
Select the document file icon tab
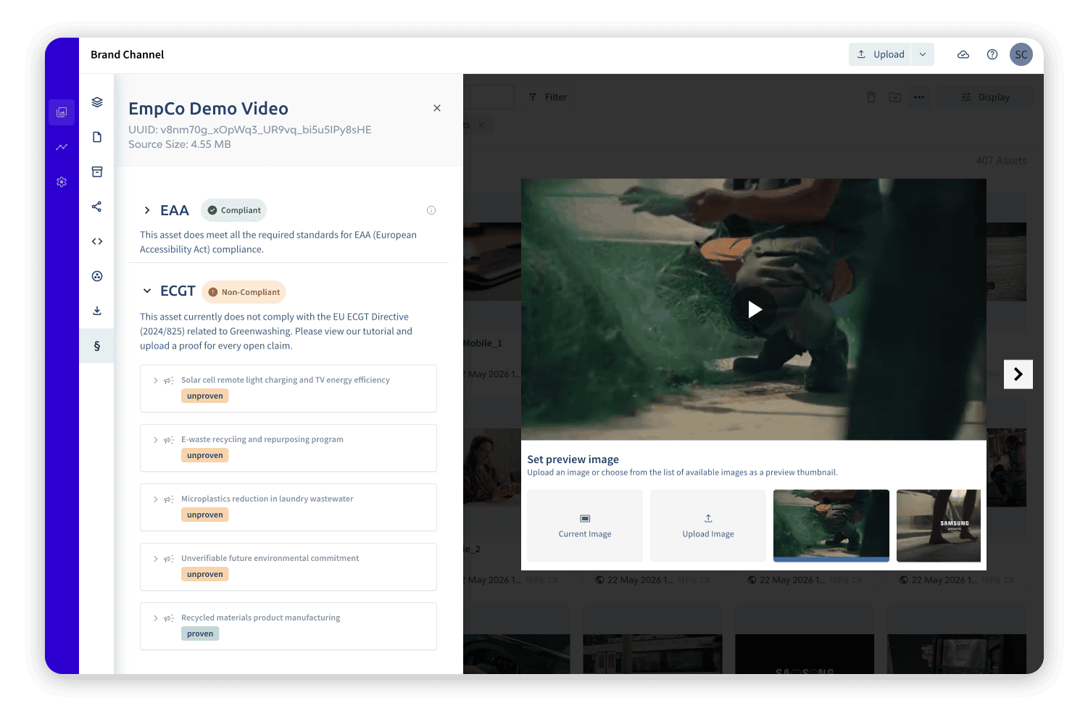point(97,137)
